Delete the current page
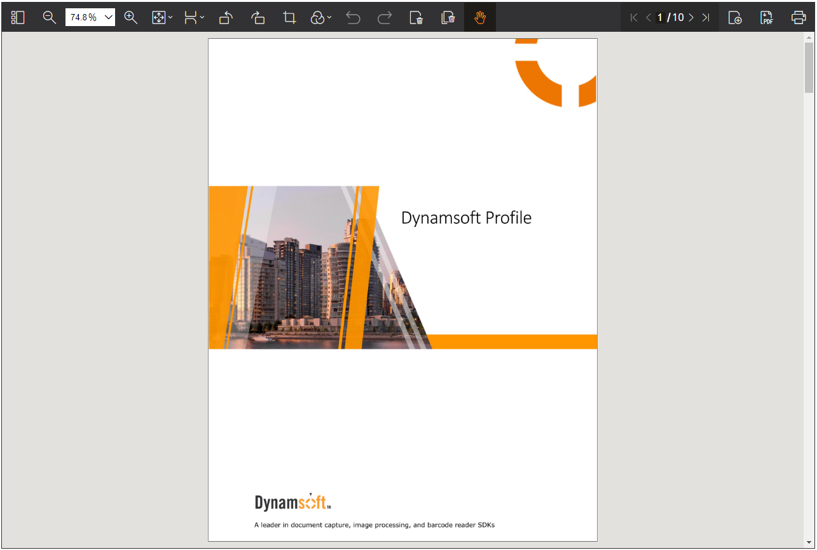The image size is (817, 550). (416, 18)
